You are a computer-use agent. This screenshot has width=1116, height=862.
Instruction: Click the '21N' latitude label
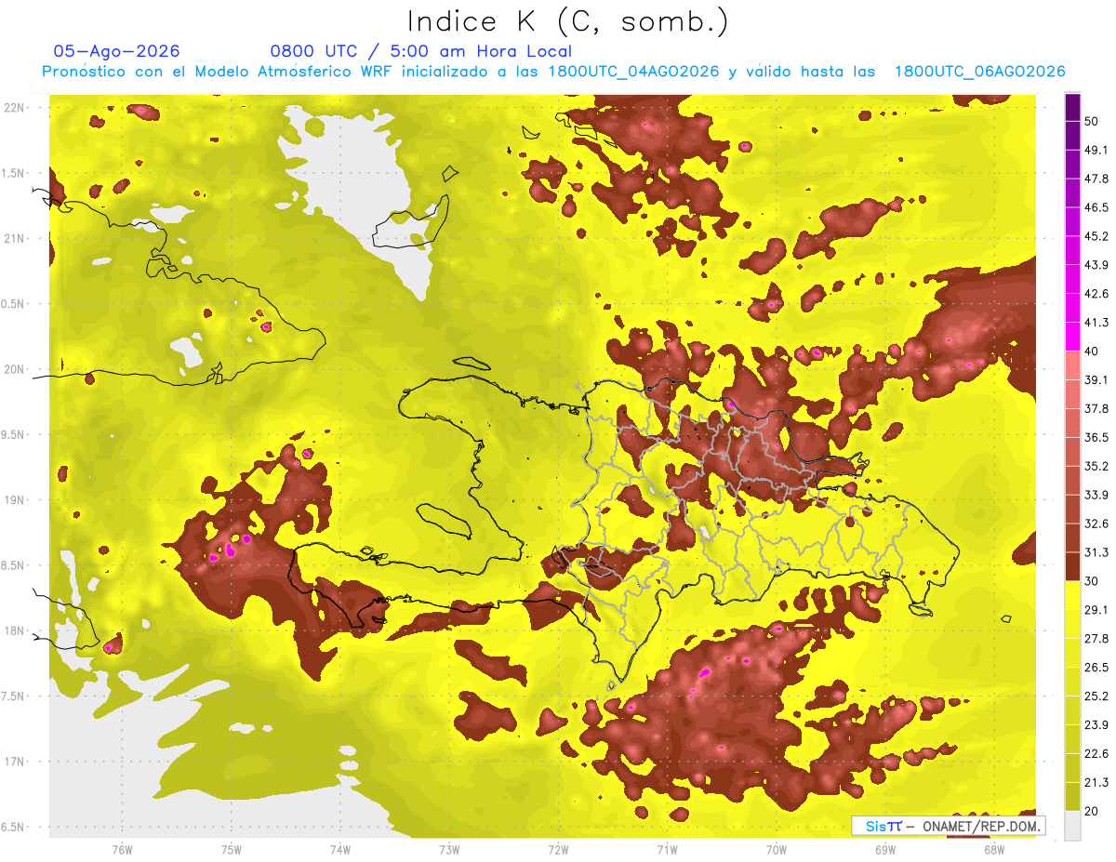click(x=14, y=238)
